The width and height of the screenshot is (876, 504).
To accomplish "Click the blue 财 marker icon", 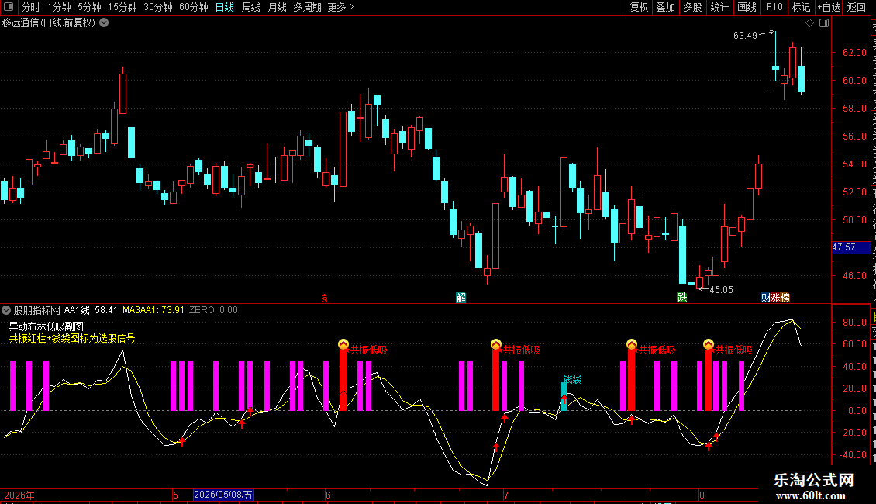I will pos(766,297).
